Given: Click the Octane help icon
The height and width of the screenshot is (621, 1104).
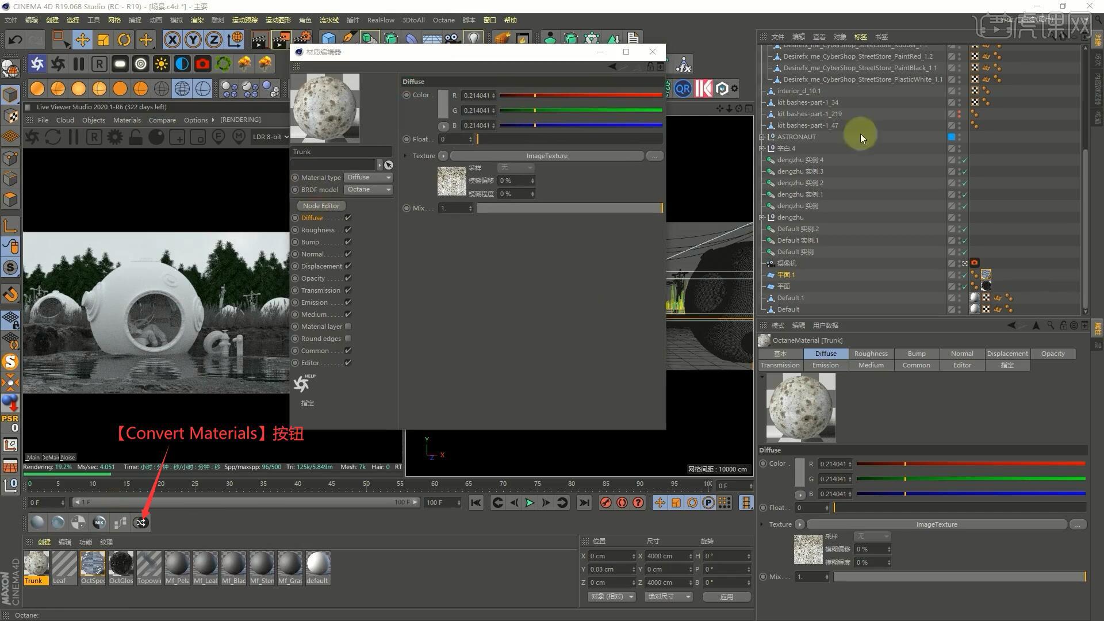Looking at the screenshot, I should coord(304,383).
